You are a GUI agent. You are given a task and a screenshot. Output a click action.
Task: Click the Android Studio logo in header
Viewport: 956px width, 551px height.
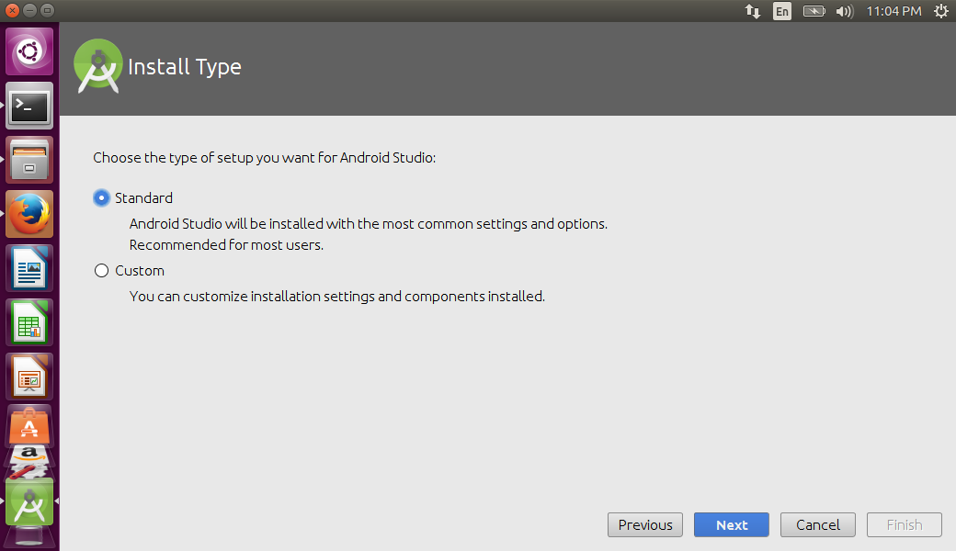pos(97,66)
